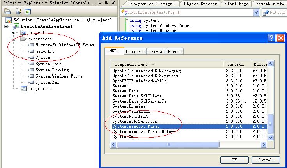287x168 pixels.
Task: Click the vertical scrollbar down arrow
Action: coord(270,137)
